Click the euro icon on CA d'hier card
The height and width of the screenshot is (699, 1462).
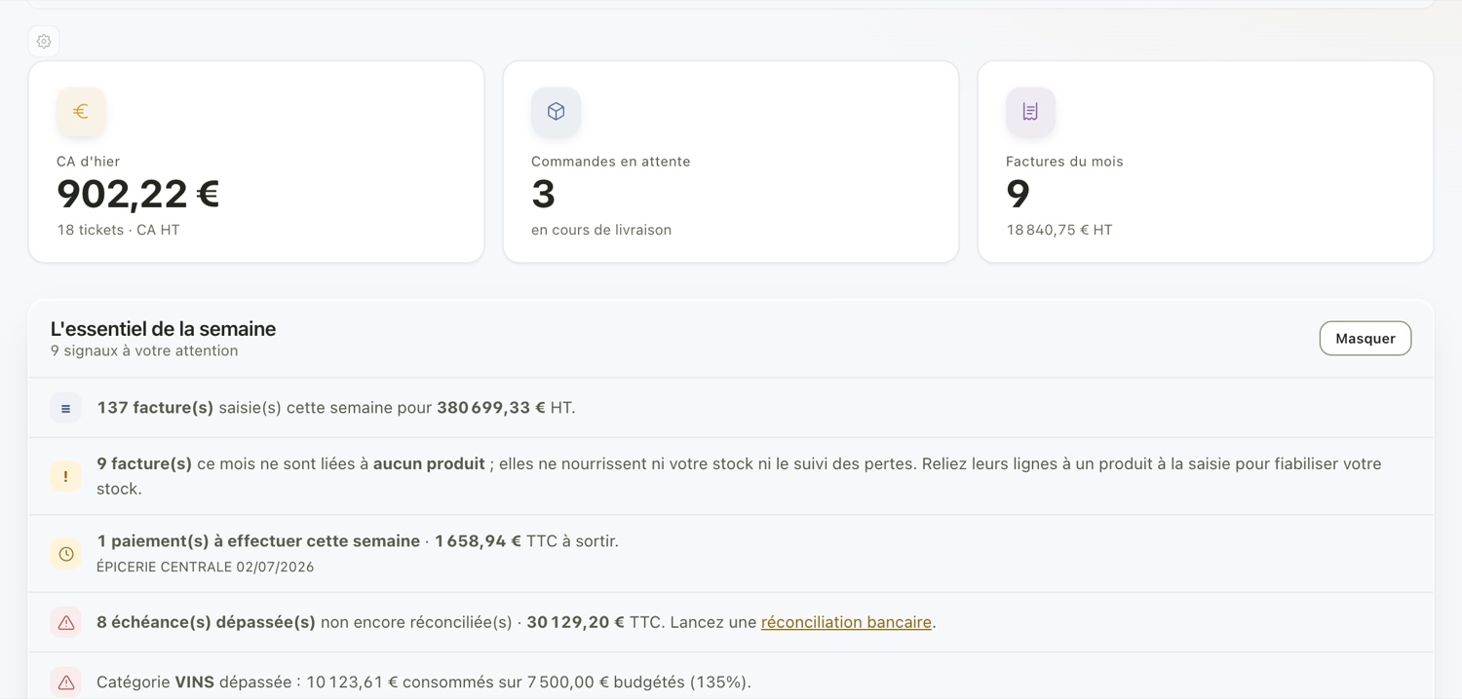[81, 112]
